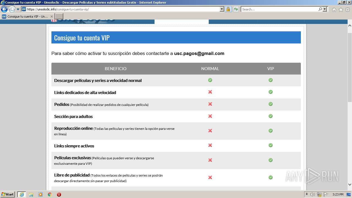Click the address bar URL field
This screenshot has width=352, height=198.
pyautogui.click(x=120, y=9)
